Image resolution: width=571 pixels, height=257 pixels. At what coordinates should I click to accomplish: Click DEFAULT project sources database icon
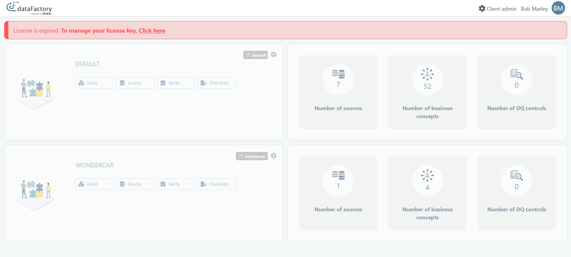[338, 74]
